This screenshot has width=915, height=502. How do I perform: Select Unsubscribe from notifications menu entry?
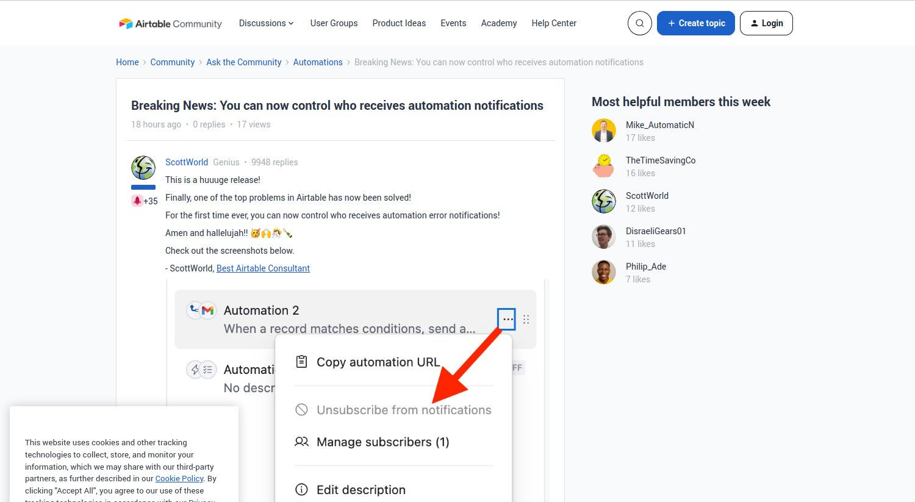pos(404,409)
